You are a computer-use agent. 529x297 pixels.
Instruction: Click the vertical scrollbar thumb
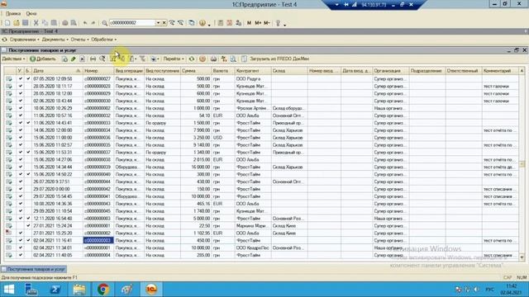522,164
